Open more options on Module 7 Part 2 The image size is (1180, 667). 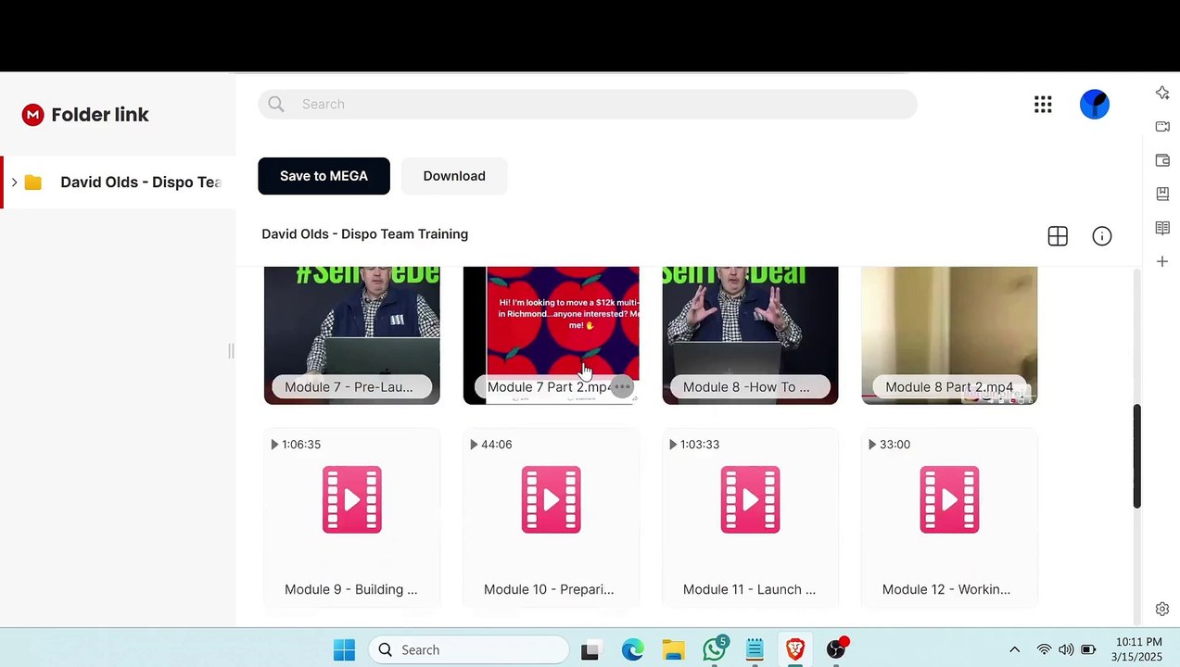click(622, 387)
